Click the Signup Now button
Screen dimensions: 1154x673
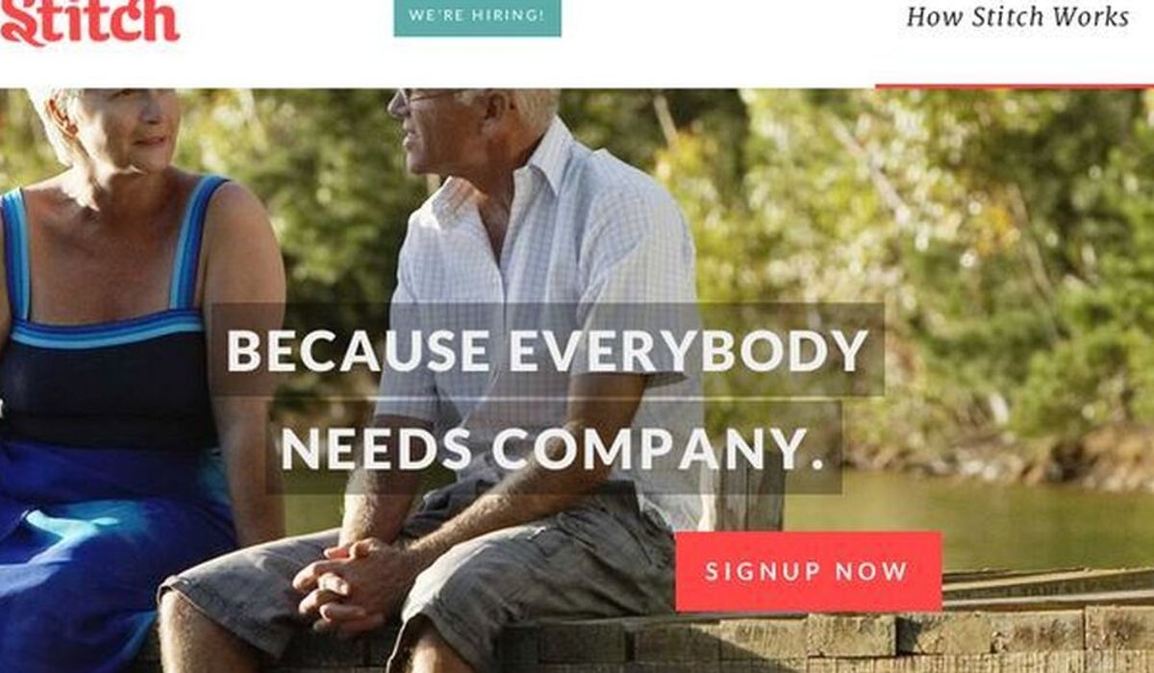click(808, 571)
